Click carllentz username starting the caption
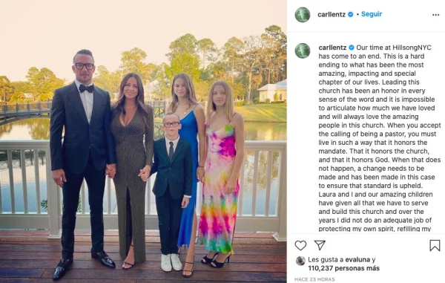Image resolution: width=445 pixels, height=283 pixels. [x=332, y=48]
